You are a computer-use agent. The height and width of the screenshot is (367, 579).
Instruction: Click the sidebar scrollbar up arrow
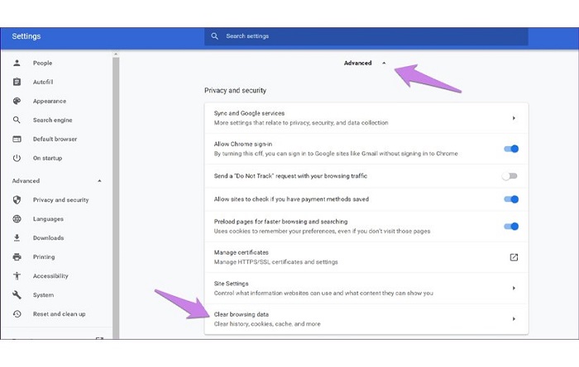[x=116, y=55]
